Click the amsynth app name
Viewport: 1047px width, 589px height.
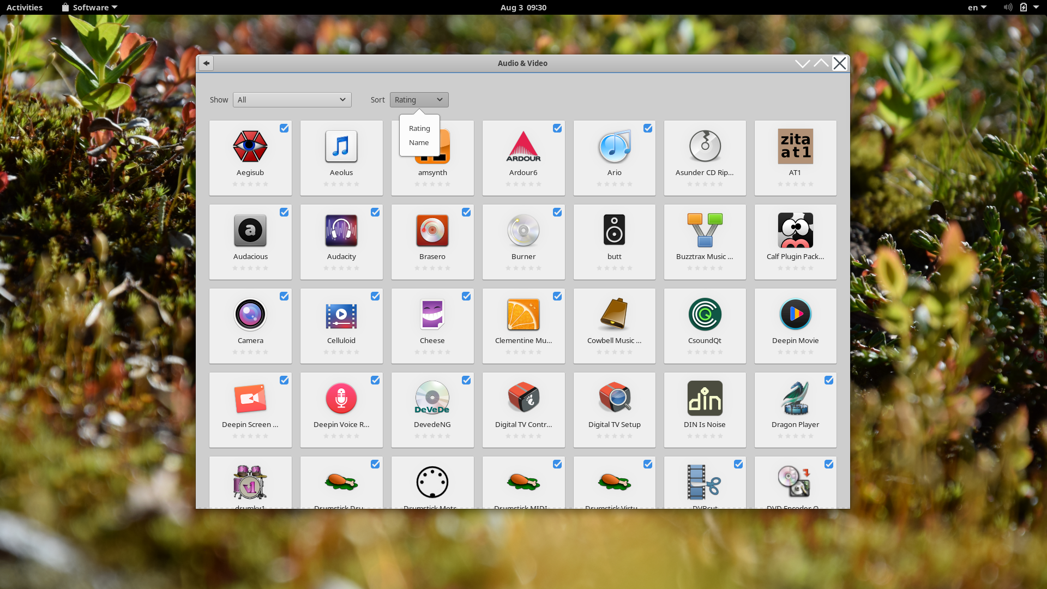tap(432, 172)
